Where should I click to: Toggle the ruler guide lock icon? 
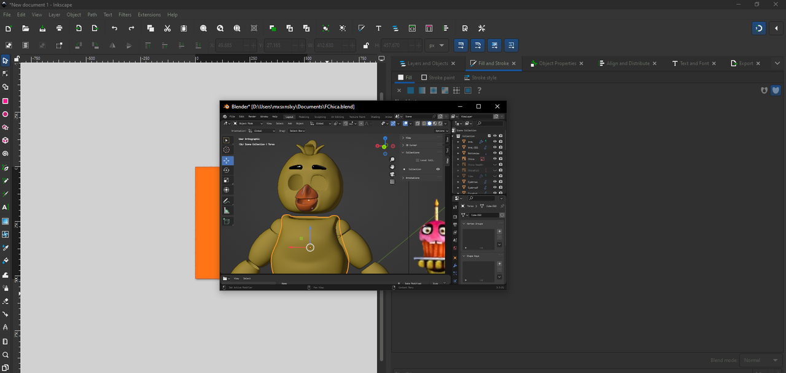[x=17, y=59]
